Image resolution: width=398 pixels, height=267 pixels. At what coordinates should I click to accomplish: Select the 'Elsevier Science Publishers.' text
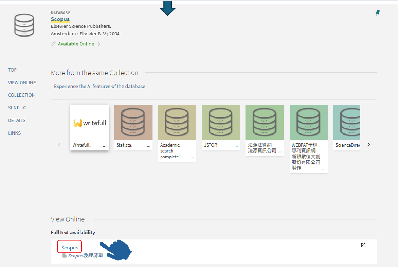81,26
